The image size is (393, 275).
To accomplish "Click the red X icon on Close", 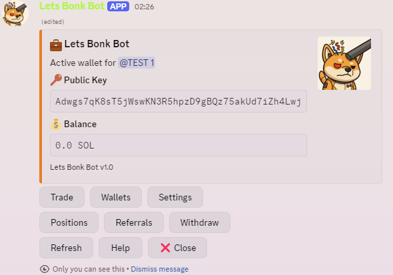I will pos(165,248).
